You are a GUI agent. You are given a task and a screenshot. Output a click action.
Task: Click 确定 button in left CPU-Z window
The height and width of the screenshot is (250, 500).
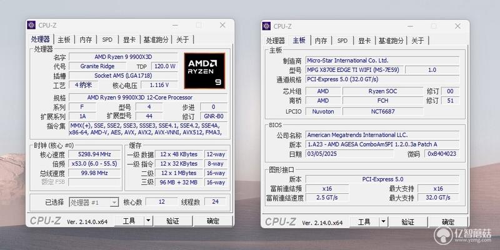point(212,221)
